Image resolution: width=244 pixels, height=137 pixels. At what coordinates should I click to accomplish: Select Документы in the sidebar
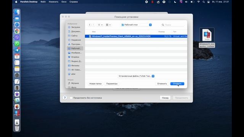(75, 31)
